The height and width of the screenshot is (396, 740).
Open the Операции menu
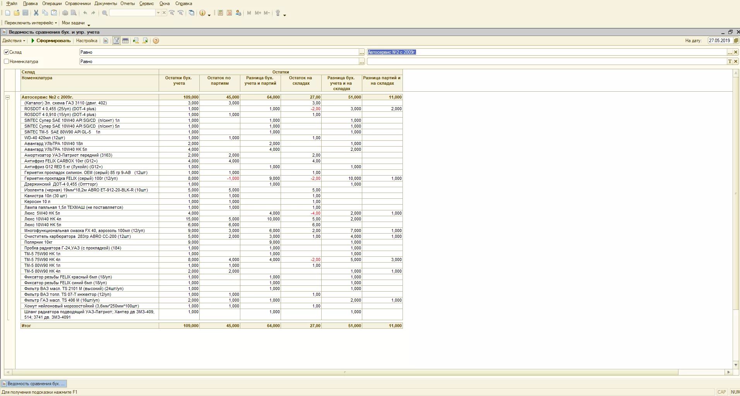[x=52, y=3]
